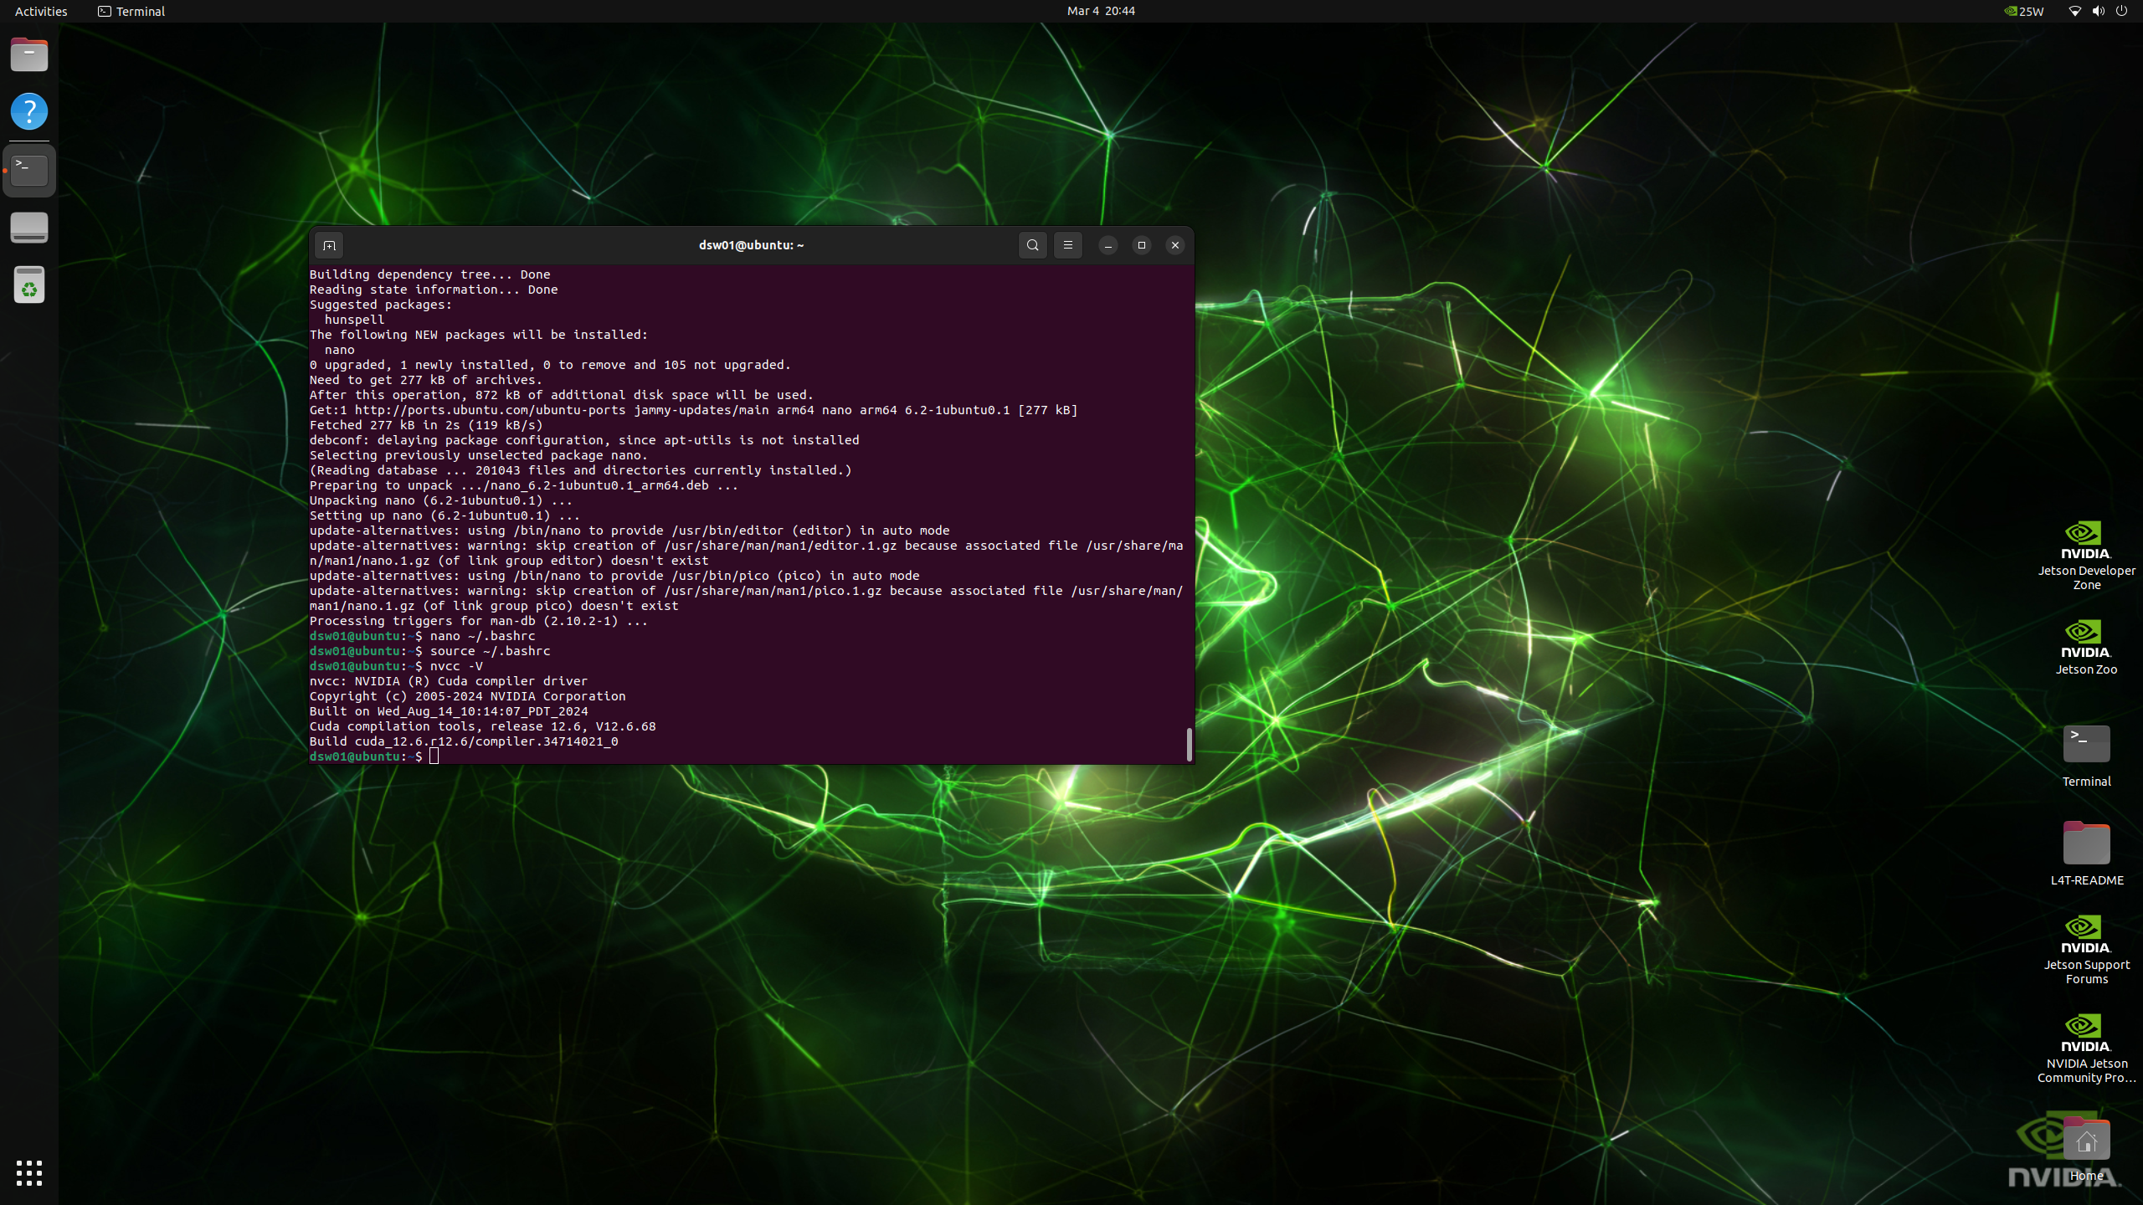Click the terminal search magnifier icon

1032,245
